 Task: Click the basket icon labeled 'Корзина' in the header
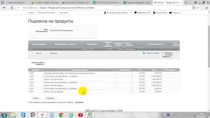[171, 13]
